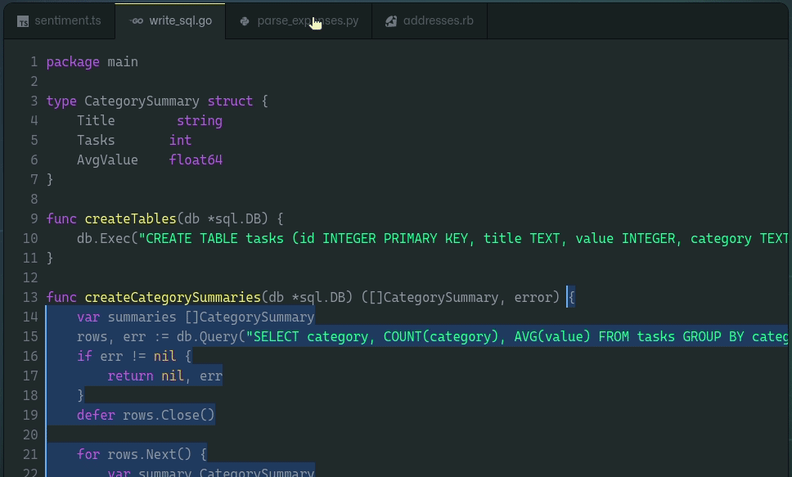Click the CREATE TABLE SQL string
The width and height of the screenshot is (792, 477).
463,239
